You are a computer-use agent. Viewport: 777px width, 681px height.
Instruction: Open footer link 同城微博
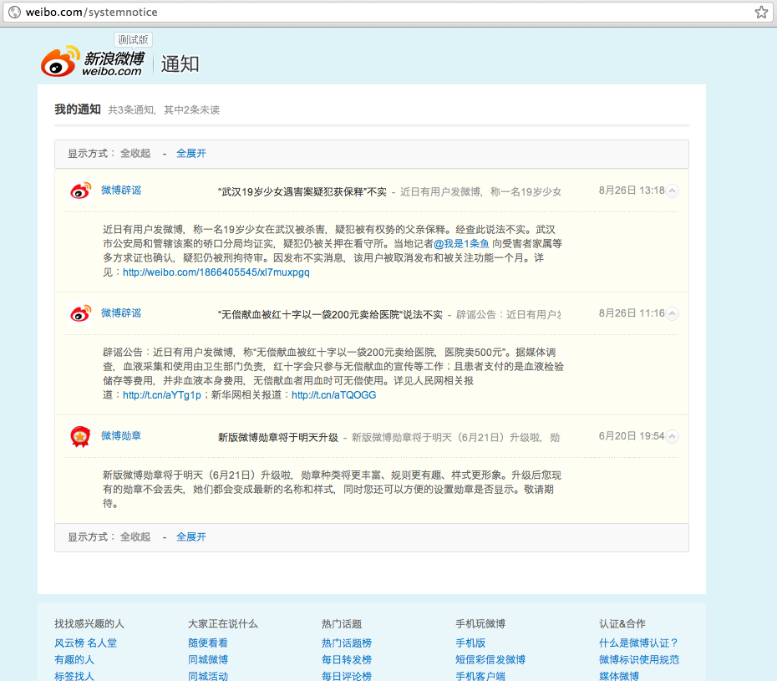(x=208, y=660)
